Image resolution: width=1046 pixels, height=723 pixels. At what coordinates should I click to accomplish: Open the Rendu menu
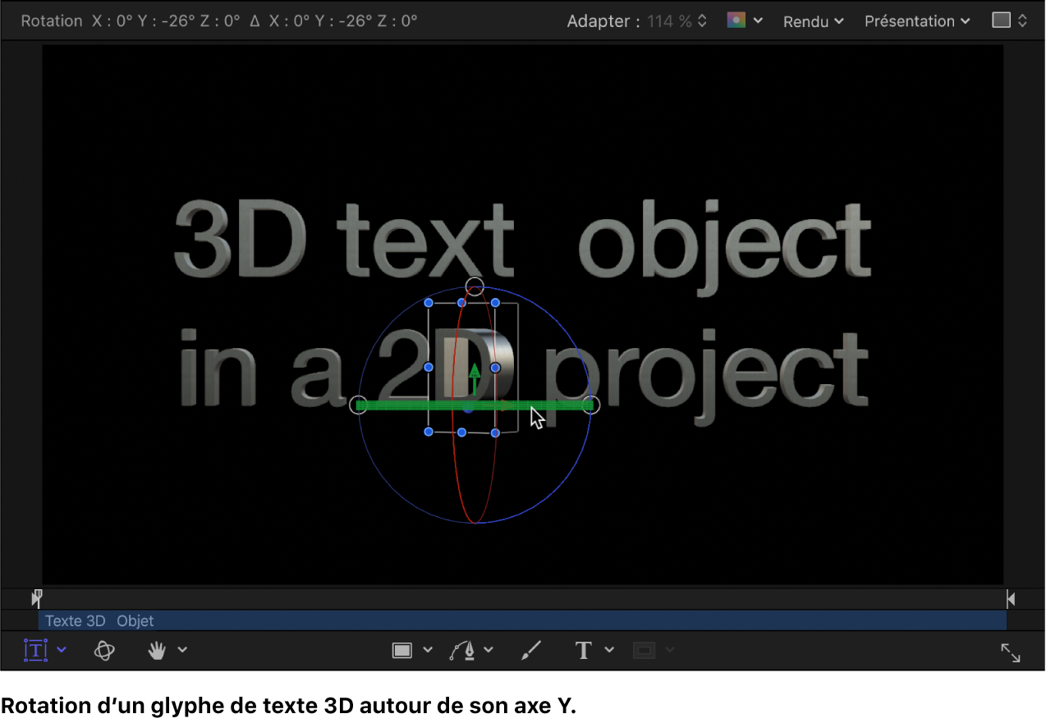[813, 21]
